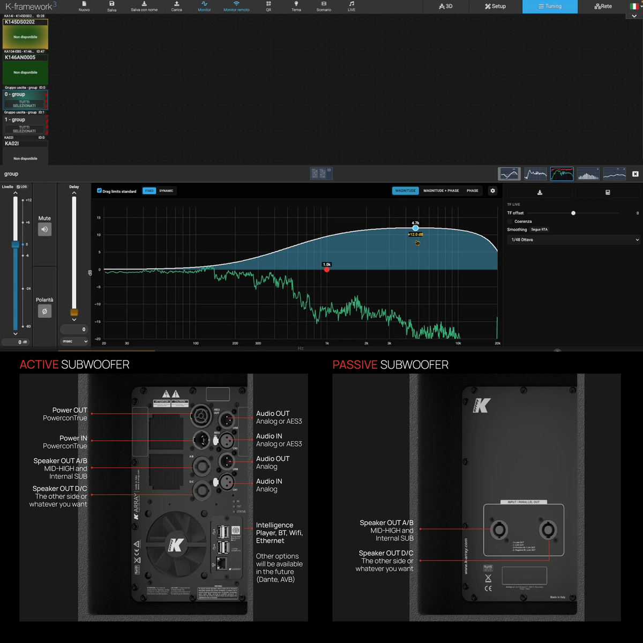Screen dimensions: 643x643
Task: Enable the Coerenza checkbox
Action: pos(510,221)
